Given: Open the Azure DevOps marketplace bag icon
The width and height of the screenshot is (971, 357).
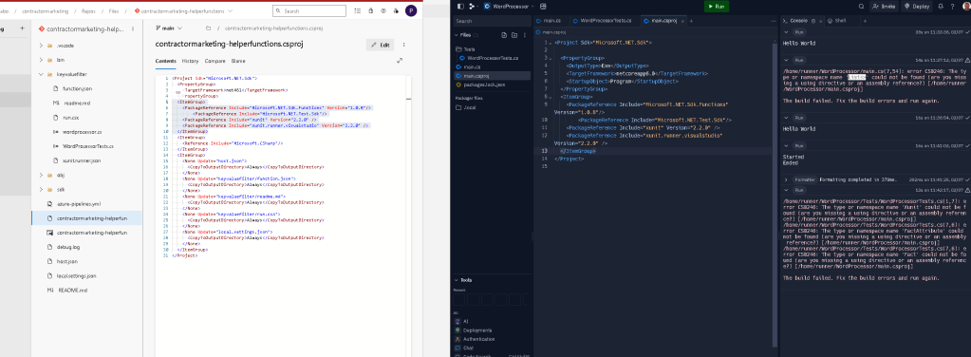Looking at the screenshot, I should coord(370,10).
